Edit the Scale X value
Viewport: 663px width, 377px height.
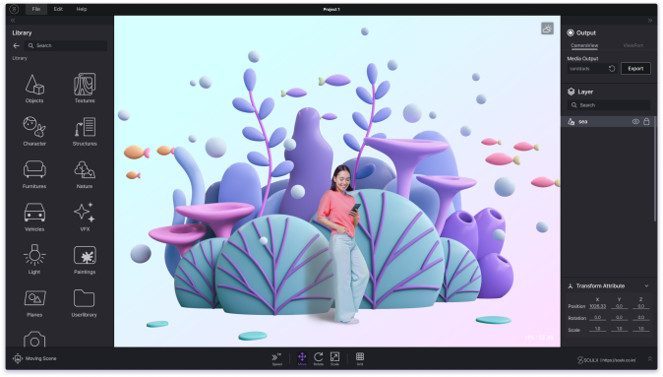point(597,329)
